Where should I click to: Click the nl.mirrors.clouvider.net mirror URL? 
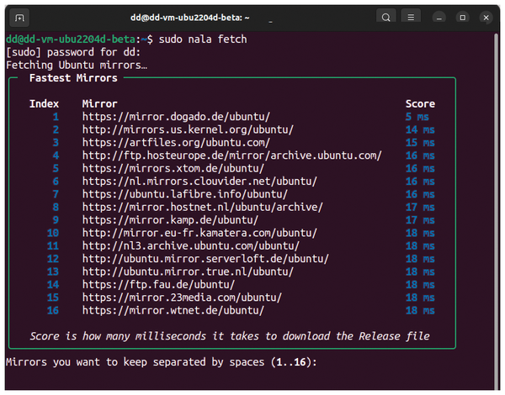click(199, 181)
